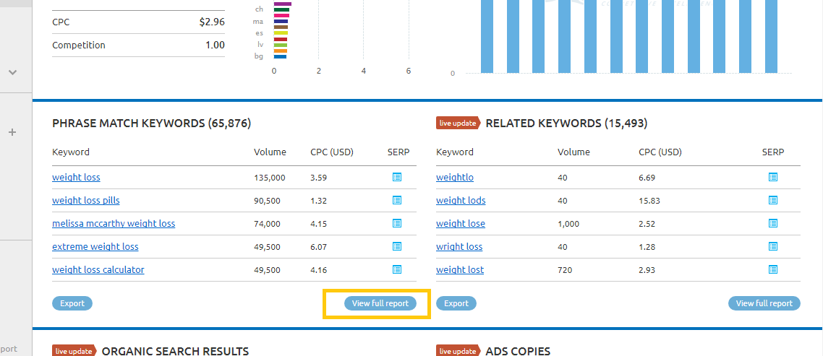Open the weight lose related keyword

coord(460,223)
